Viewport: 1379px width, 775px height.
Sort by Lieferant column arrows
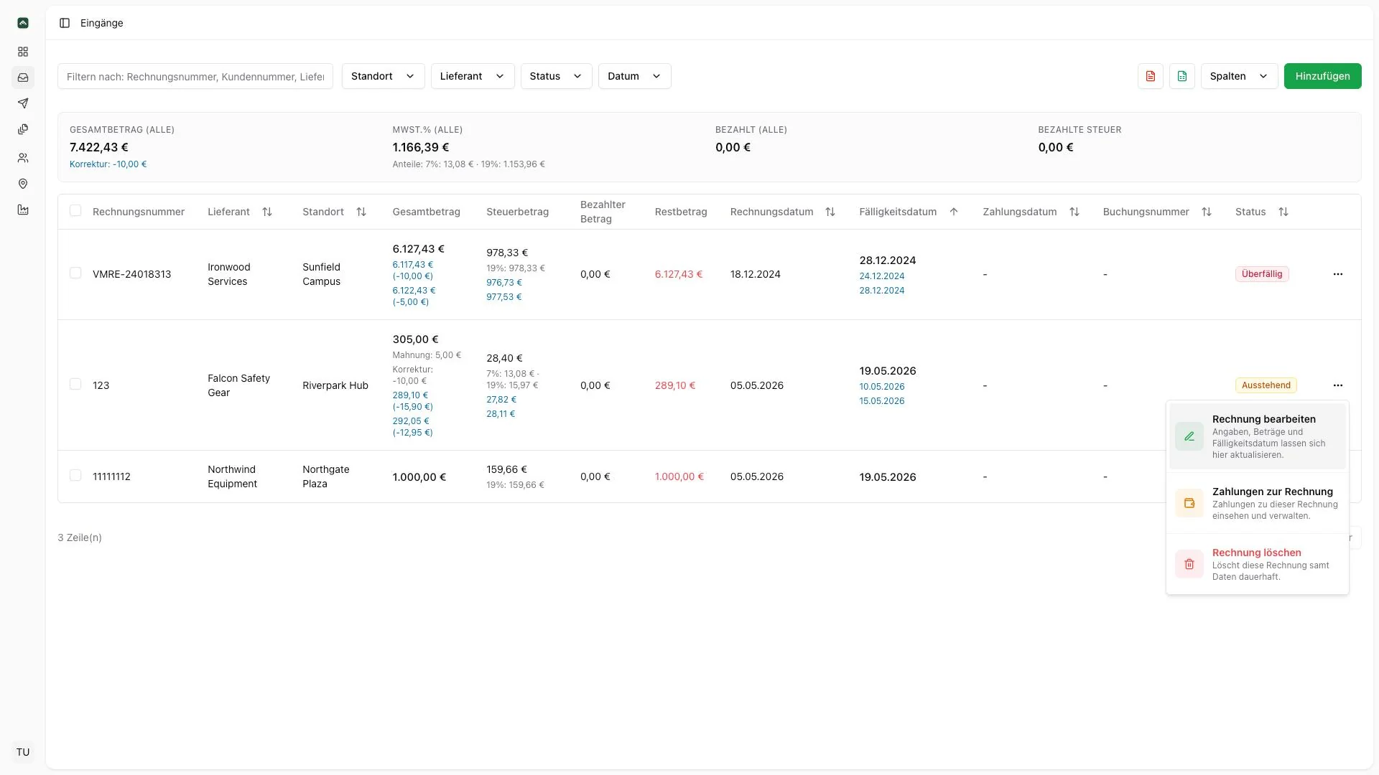point(267,212)
